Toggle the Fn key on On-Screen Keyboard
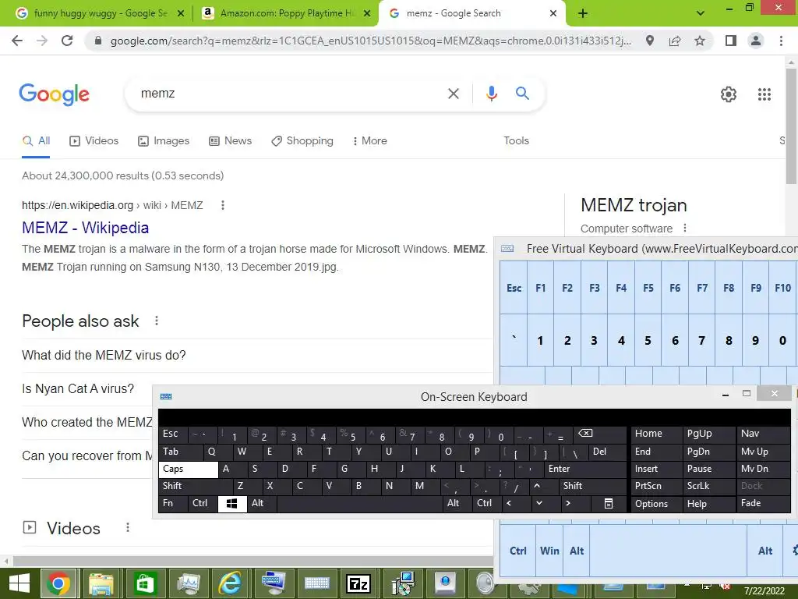Image resolution: width=798 pixels, height=599 pixels. coord(173,503)
